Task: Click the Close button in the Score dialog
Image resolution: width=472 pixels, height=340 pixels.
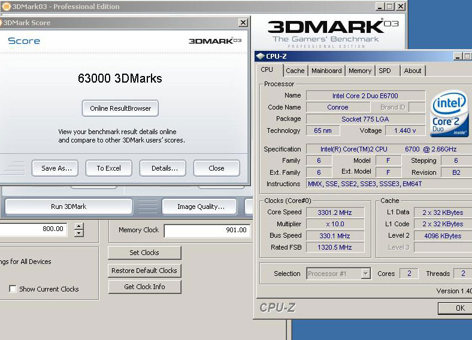Action: click(216, 168)
